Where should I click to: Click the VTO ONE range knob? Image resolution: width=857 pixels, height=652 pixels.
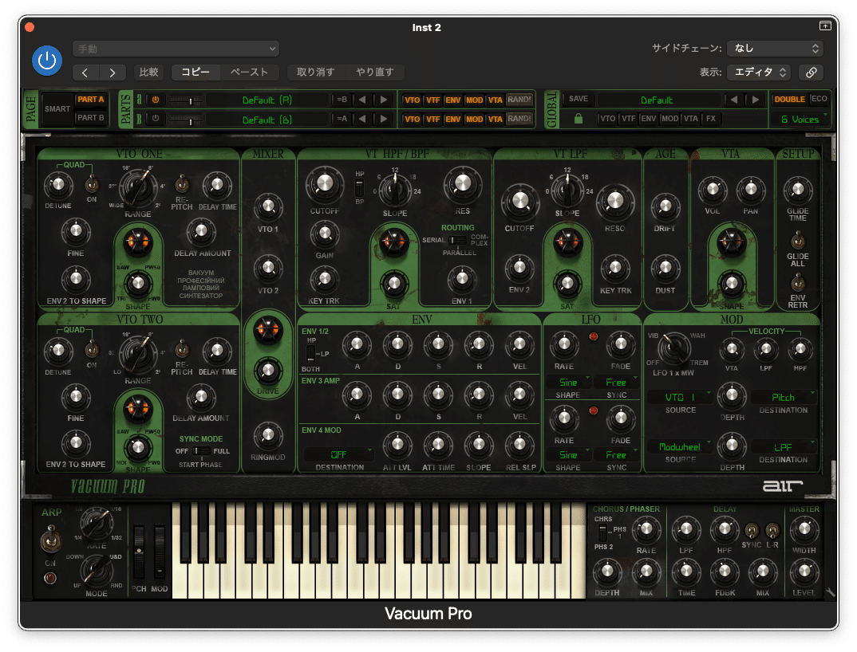point(138,187)
